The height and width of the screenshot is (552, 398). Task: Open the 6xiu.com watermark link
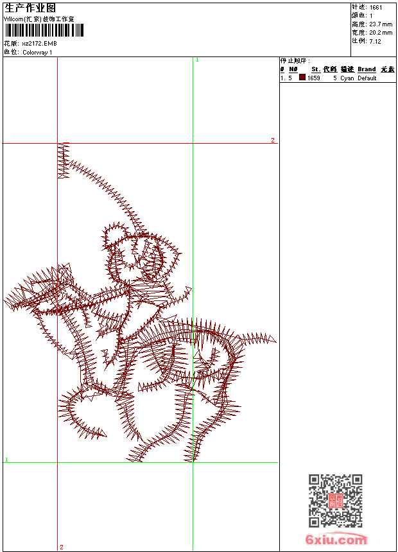pyautogui.click(x=336, y=540)
